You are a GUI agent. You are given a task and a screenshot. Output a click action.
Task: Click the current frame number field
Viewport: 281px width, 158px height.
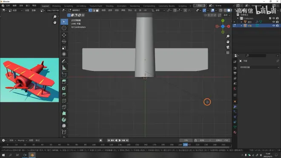tap(186, 140)
